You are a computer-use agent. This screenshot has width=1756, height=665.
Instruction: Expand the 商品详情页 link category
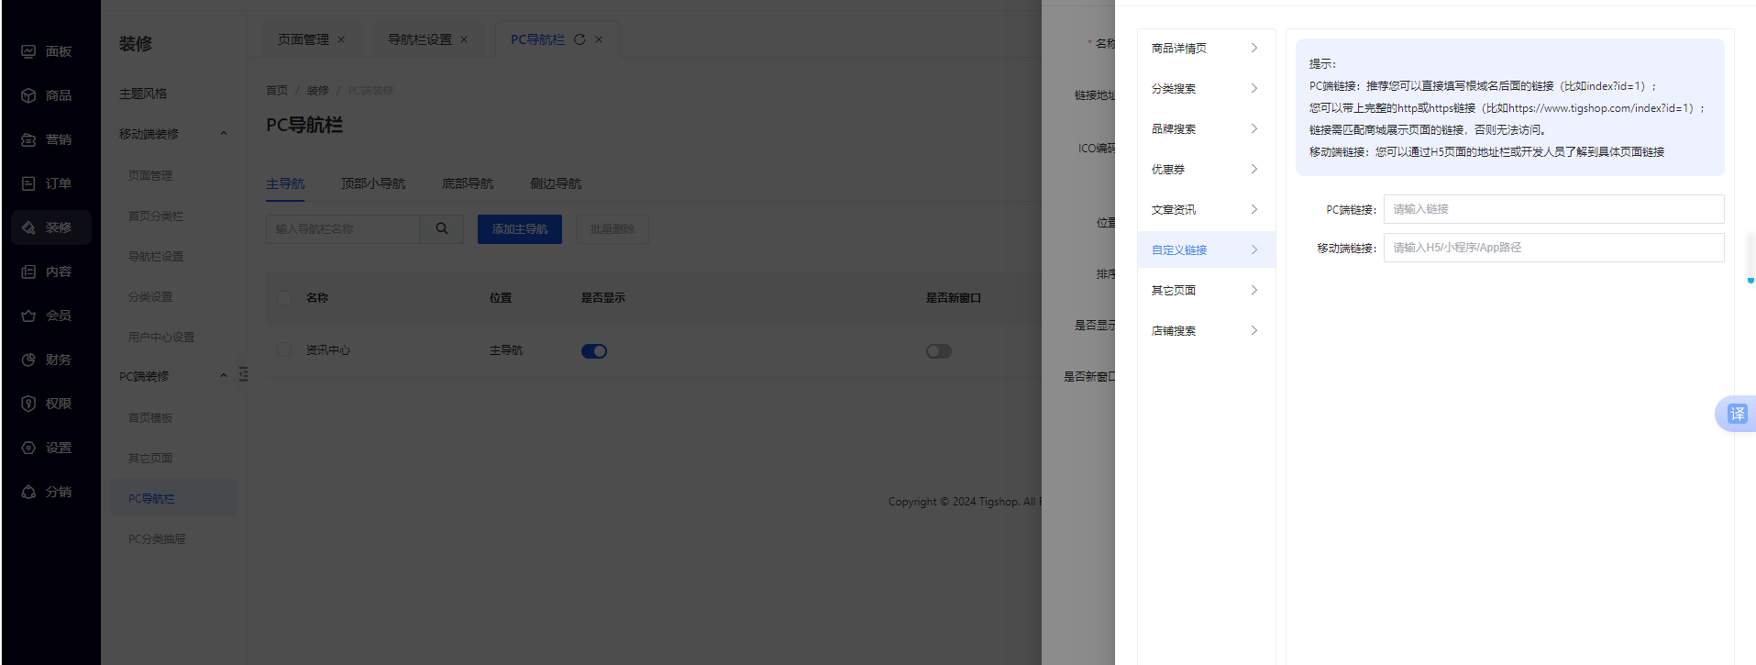[1206, 48]
